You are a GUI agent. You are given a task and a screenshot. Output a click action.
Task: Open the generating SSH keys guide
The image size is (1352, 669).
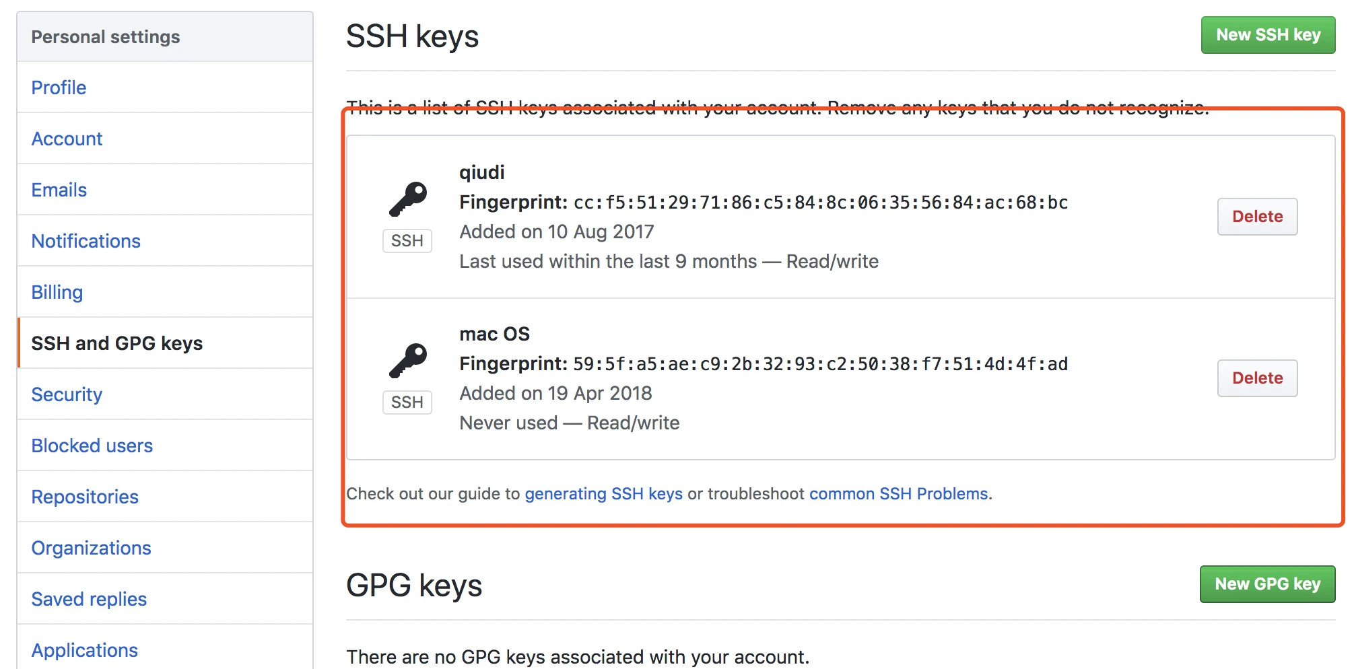point(603,494)
